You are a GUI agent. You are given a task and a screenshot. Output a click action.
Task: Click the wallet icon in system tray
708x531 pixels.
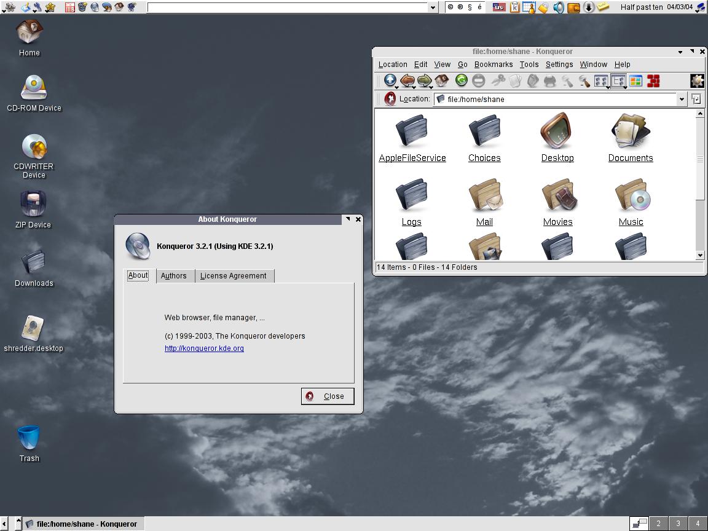573,7
